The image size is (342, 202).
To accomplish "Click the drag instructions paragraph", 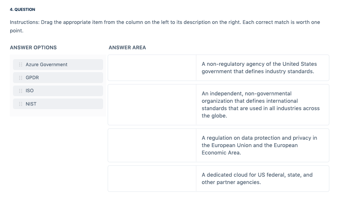I will (x=165, y=26).
